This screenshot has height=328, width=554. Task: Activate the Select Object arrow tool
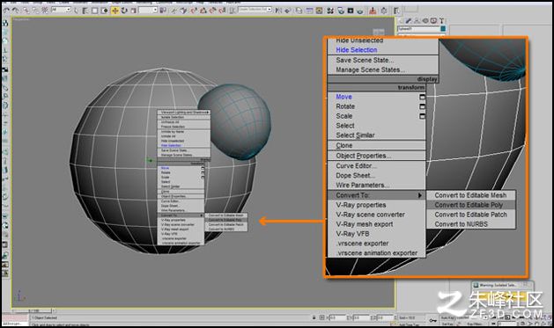pos(76,11)
